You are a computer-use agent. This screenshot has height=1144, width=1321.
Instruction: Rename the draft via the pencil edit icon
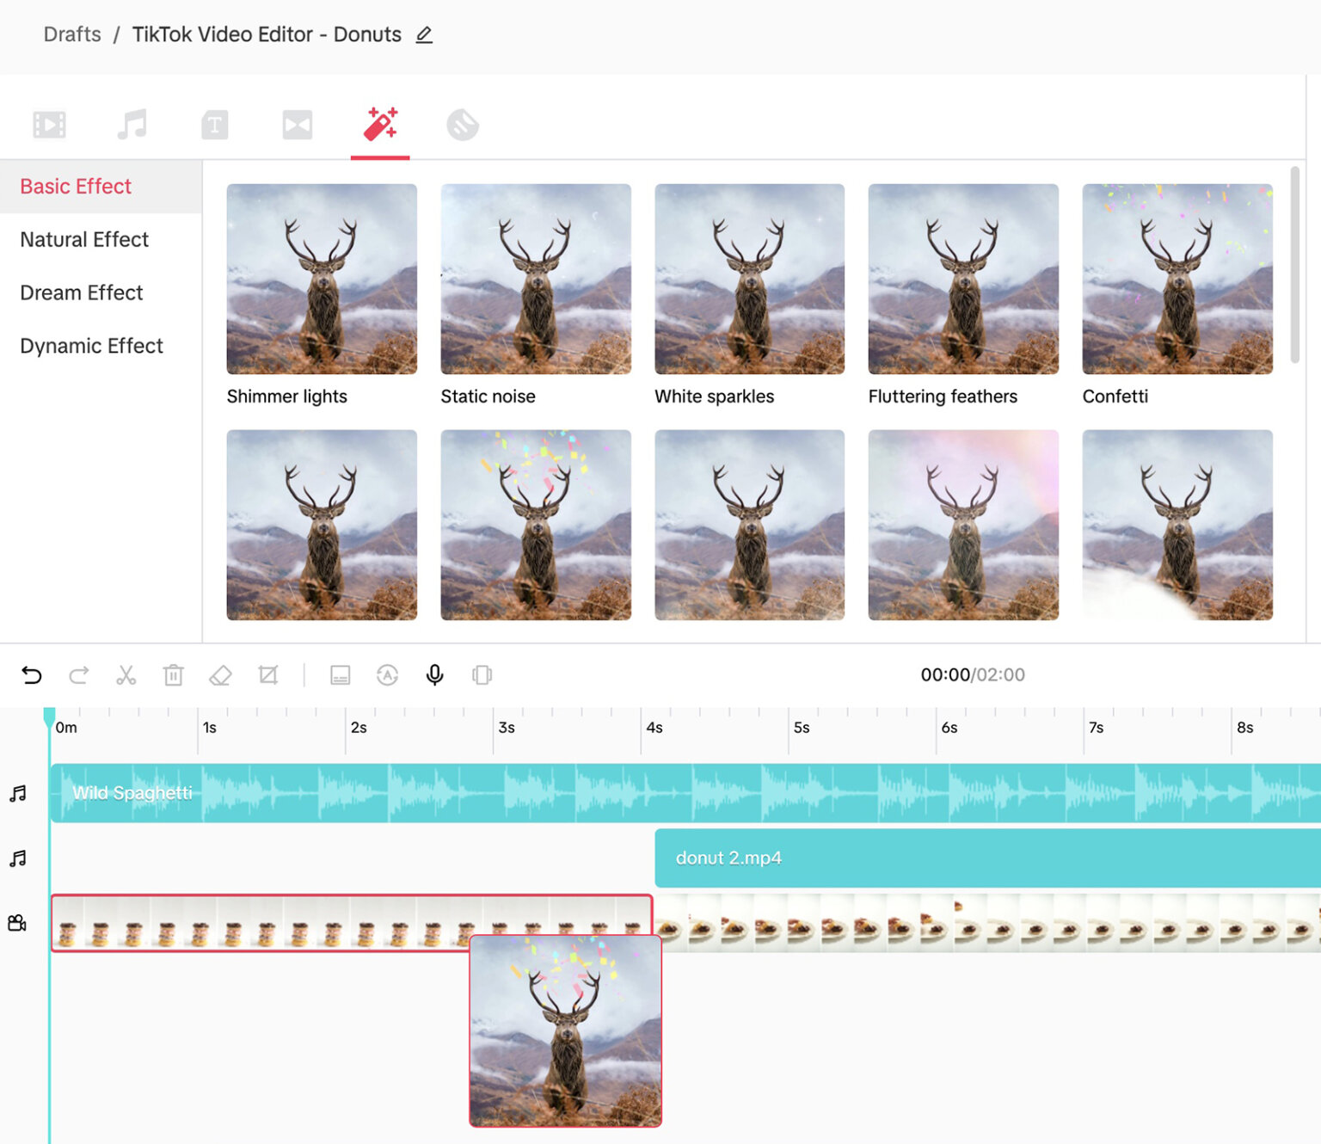click(x=423, y=34)
